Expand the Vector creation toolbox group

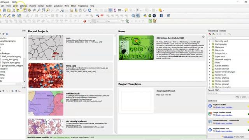pyautogui.click(x=209, y=81)
